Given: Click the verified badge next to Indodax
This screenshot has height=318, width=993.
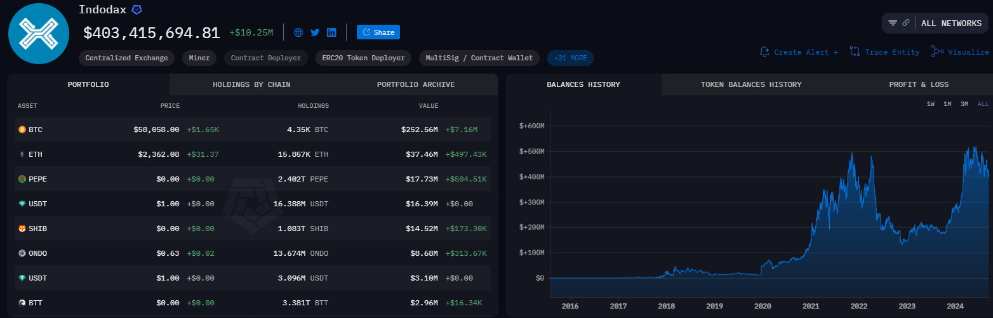Looking at the screenshot, I should pyautogui.click(x=137, y=10).
